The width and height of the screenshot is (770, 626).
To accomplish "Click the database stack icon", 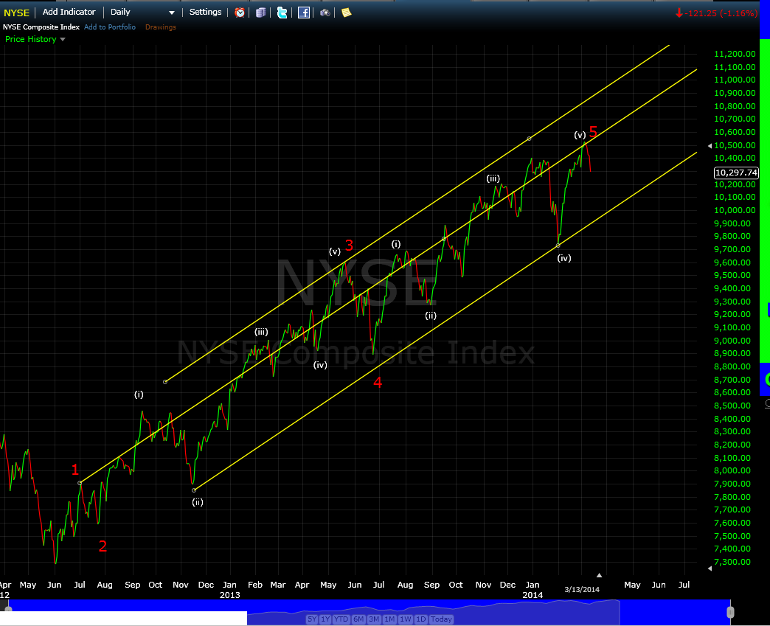I will pyautogui.click(x=261, y=13).
